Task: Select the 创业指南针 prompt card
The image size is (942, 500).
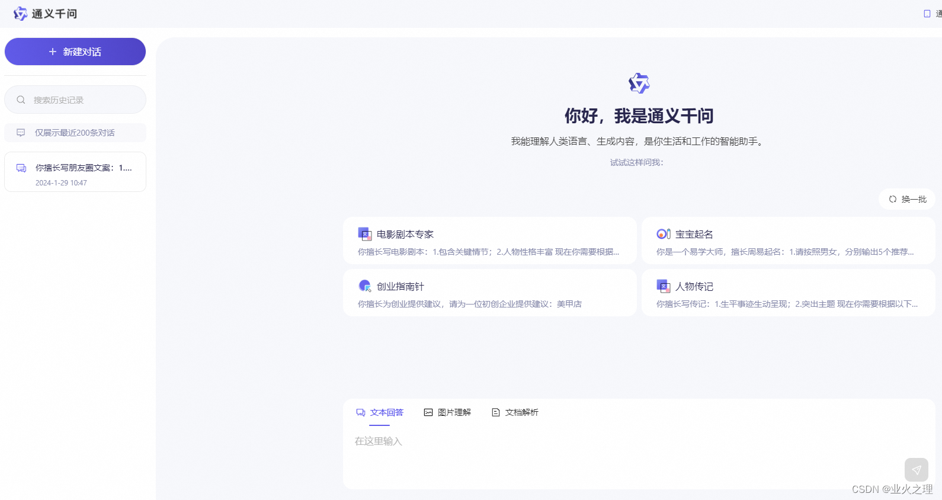Action: 490,293
